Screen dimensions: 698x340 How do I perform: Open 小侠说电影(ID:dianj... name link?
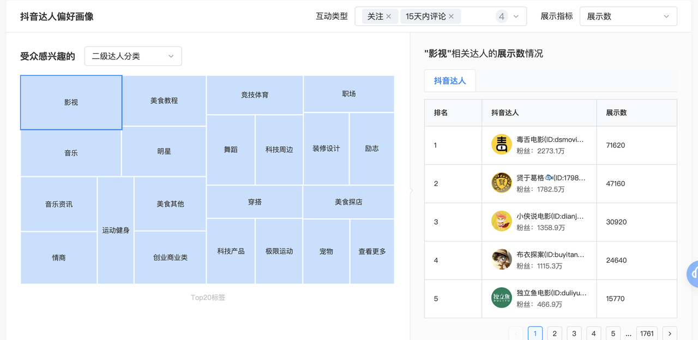[550, 216]
